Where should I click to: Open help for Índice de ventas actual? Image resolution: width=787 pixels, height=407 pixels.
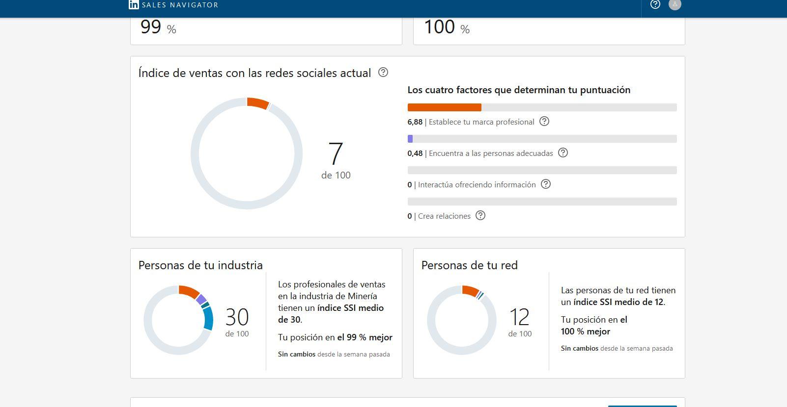pos(383,73)
